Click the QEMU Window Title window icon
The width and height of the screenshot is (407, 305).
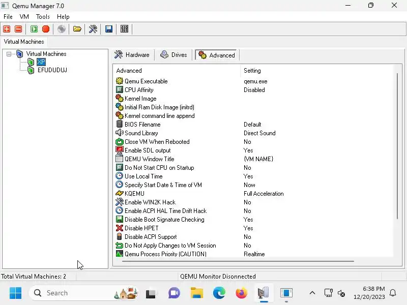120,159
